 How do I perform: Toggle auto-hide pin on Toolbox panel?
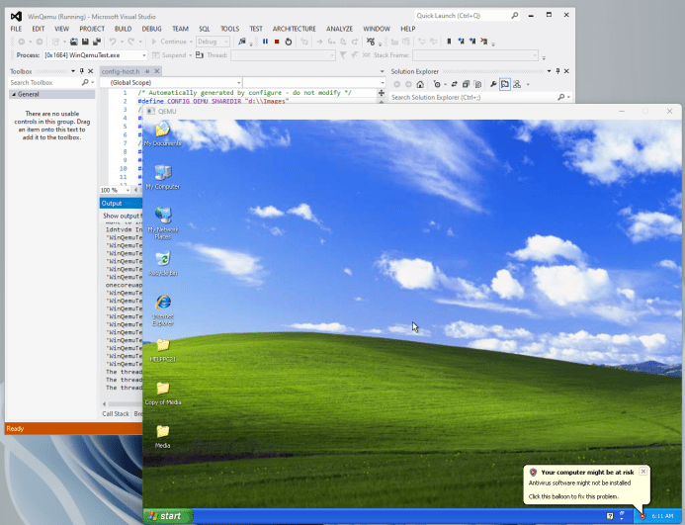[81, 71]
